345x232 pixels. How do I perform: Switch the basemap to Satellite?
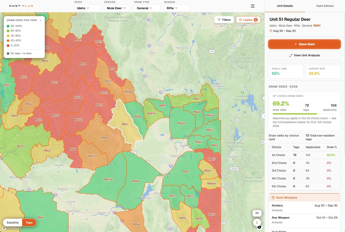[x=13, y=223]
